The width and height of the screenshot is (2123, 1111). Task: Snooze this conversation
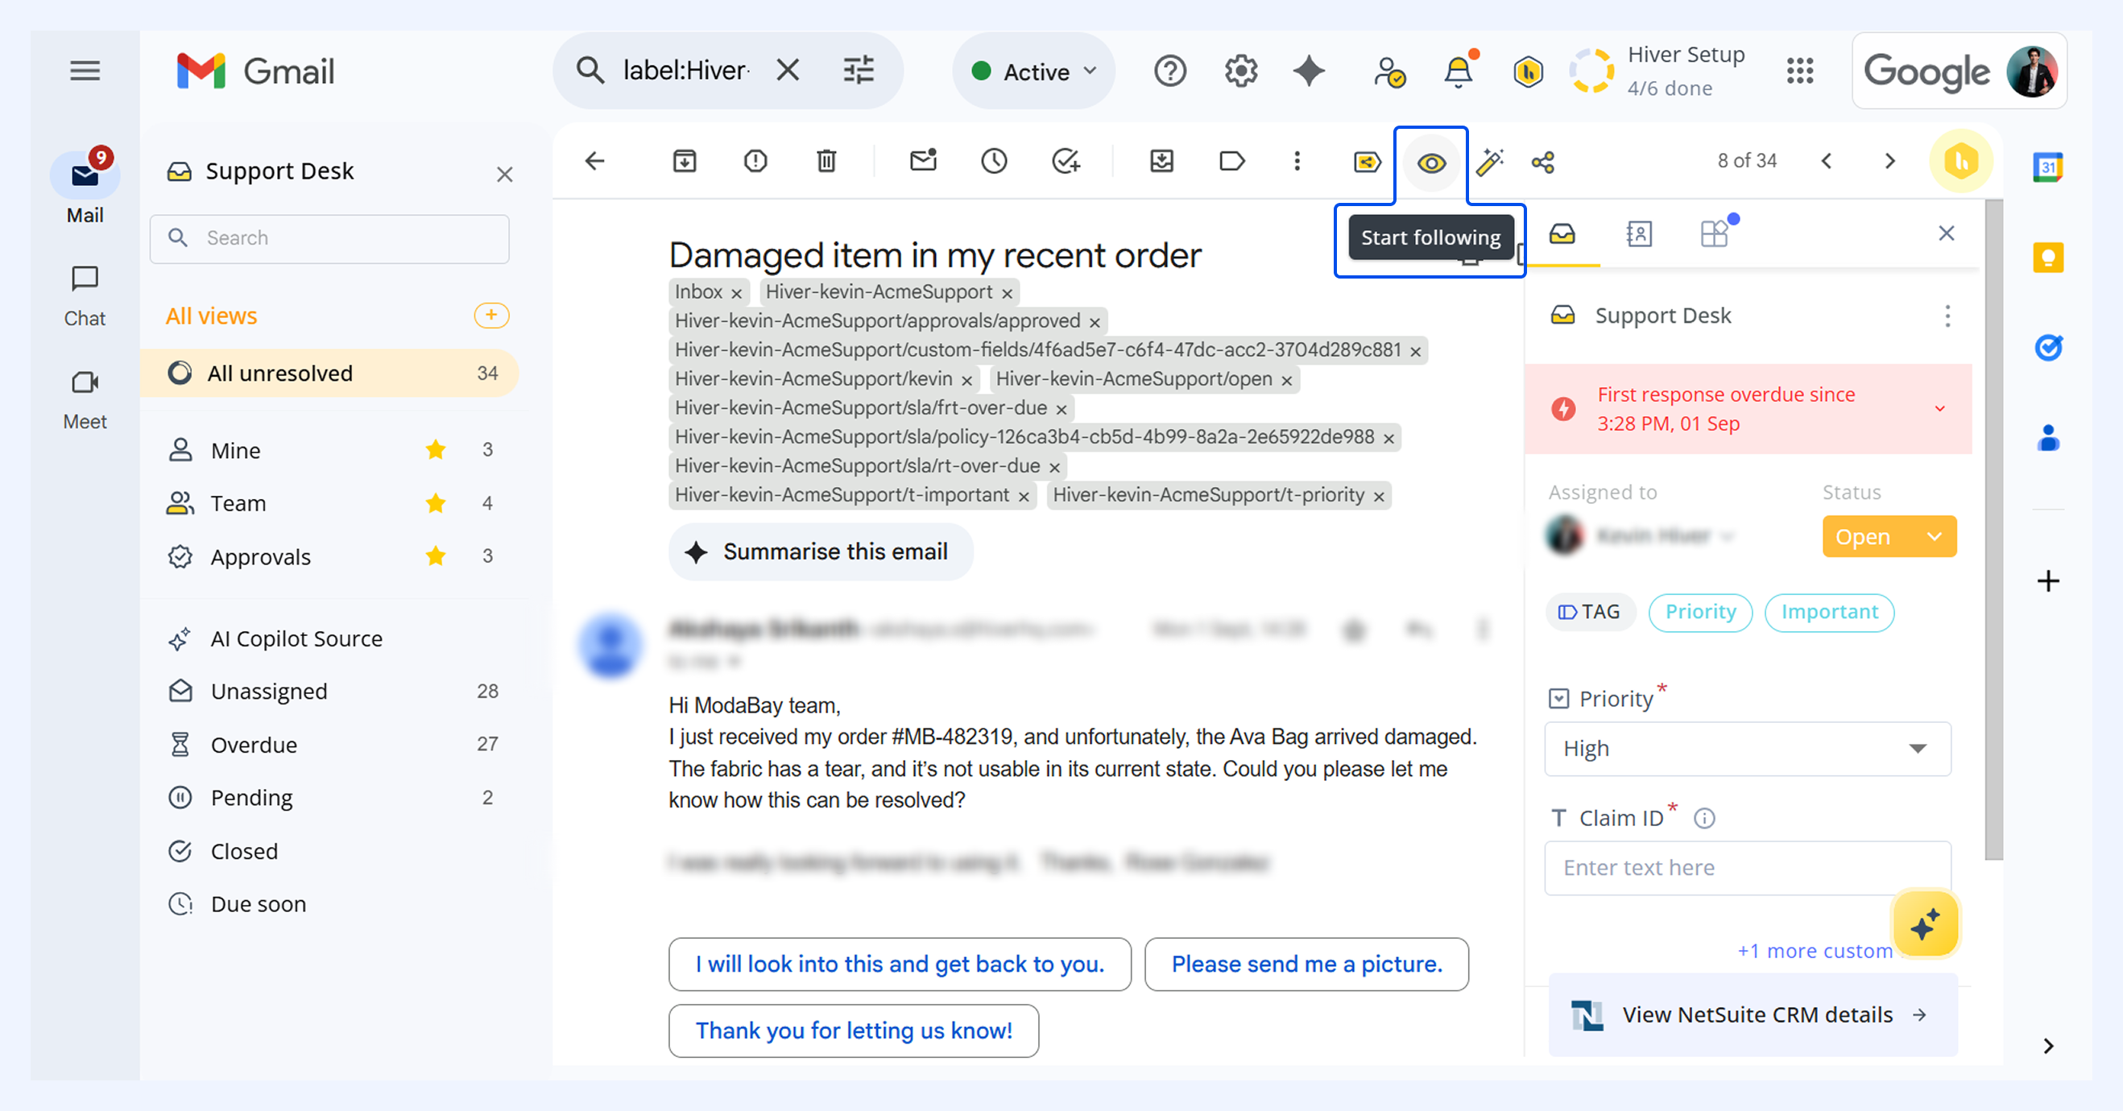pos(994,162)
